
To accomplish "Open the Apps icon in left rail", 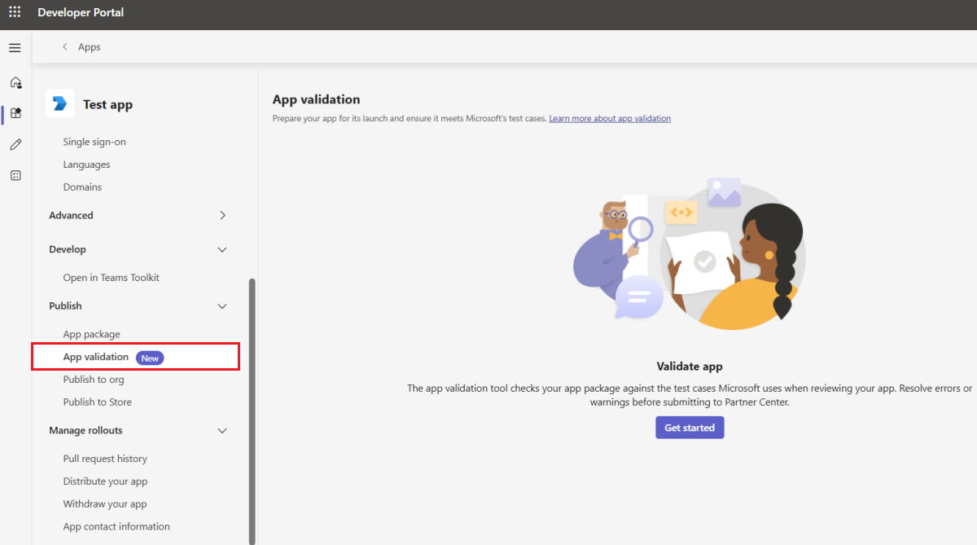I will pos(15,113).
